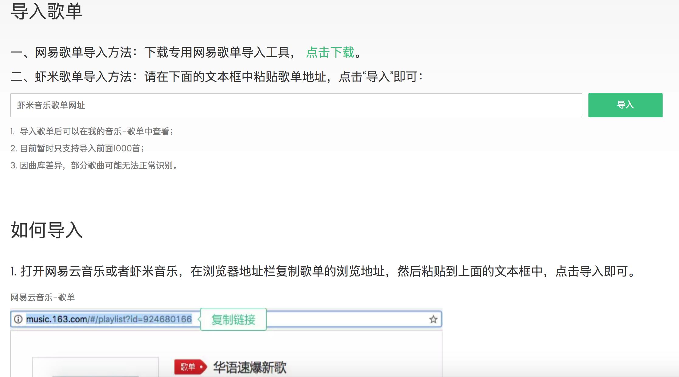
Task: Click the site info icon in address bar
Action: [x=18, y=319]
